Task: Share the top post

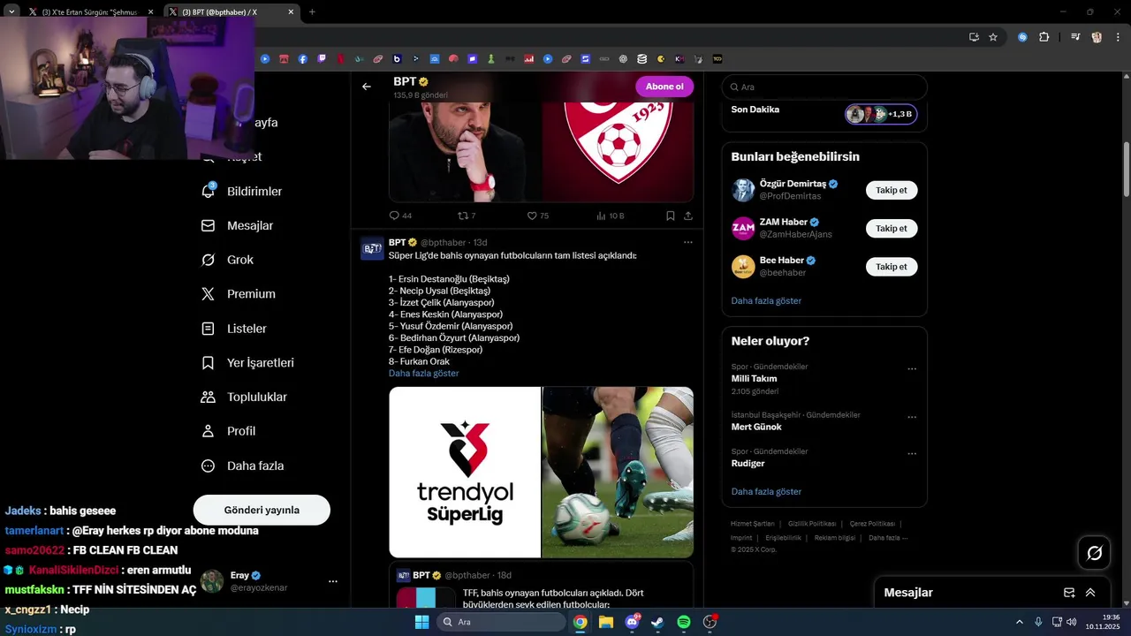Action: click(x=687, y=216)
